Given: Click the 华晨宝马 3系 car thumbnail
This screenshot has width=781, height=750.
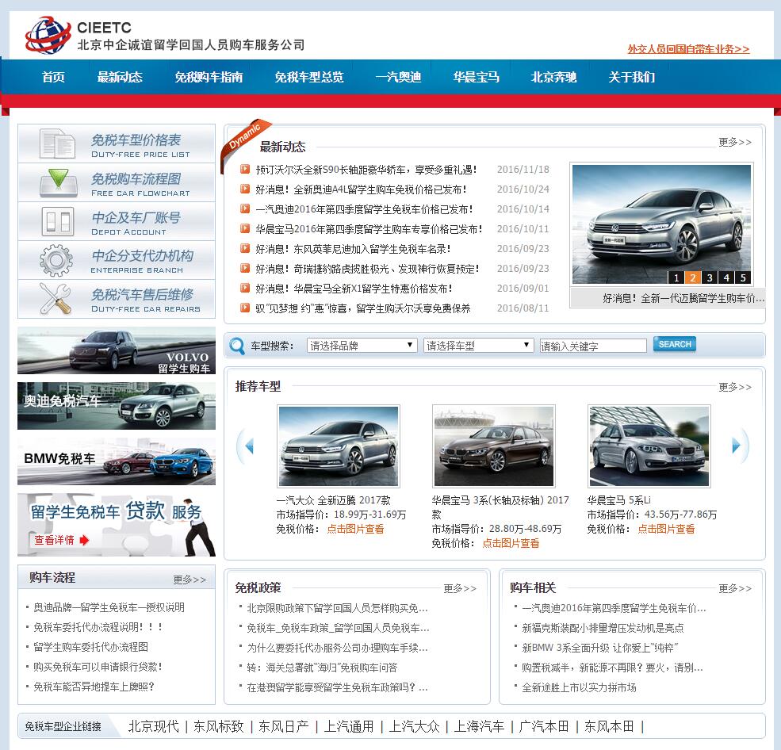Looking at the screenshot, I should tap(494, 446).
